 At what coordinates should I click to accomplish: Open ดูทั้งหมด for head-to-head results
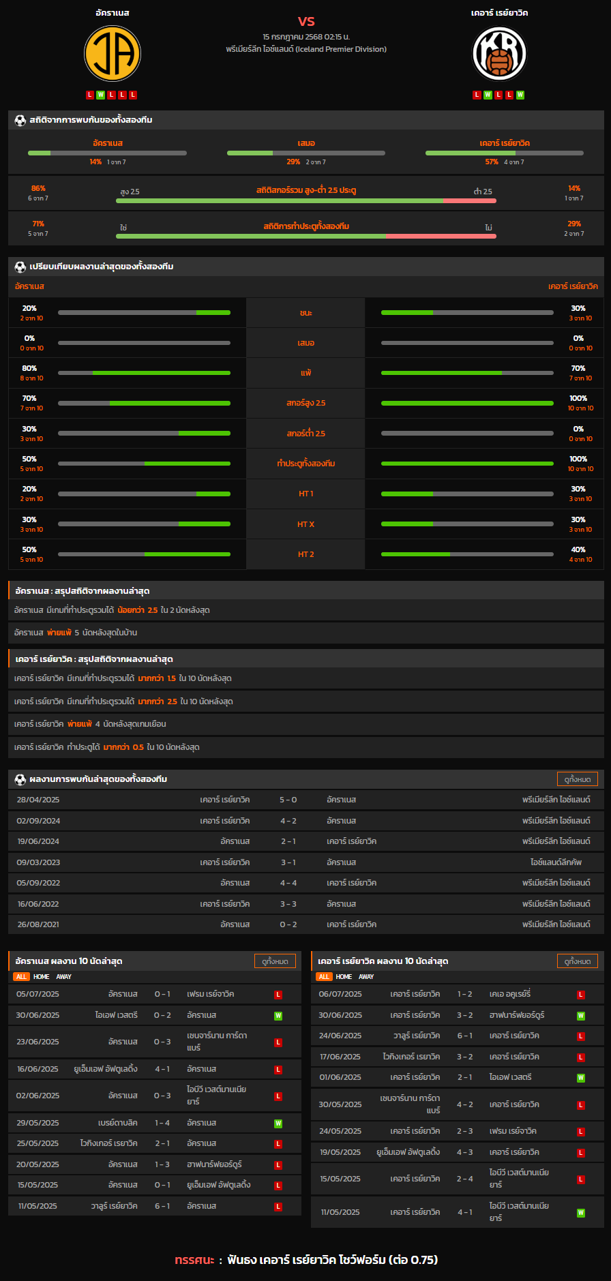point(578,779)
